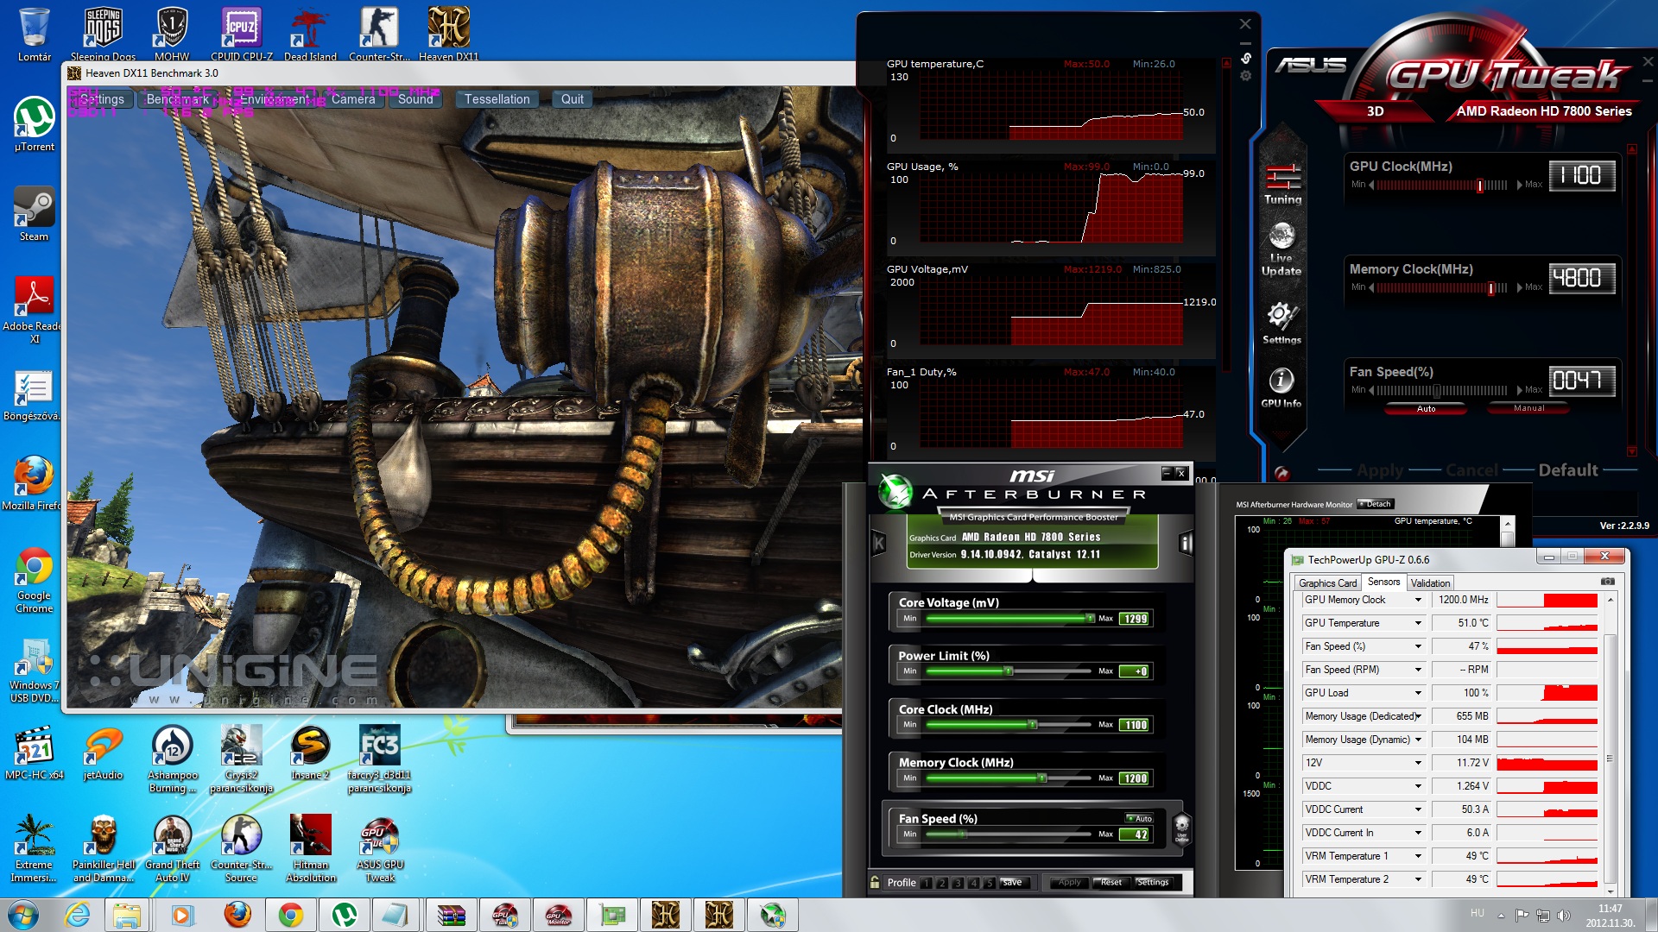
Task: Open Heaven Benchmark Sound menu
Action: [x=415, y=99]
